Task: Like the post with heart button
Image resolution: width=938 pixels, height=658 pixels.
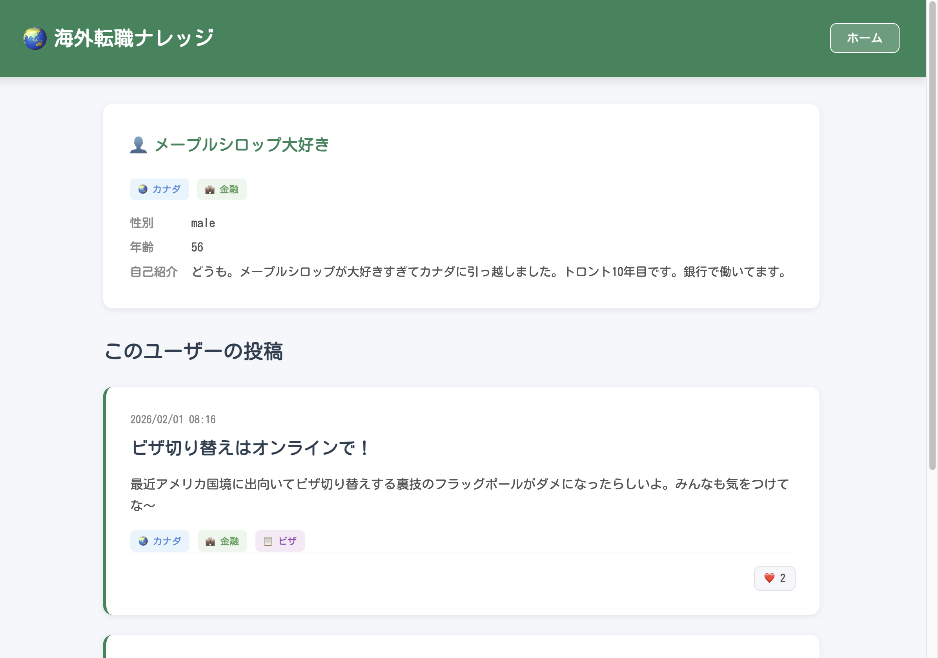Action: coord(774,578)
